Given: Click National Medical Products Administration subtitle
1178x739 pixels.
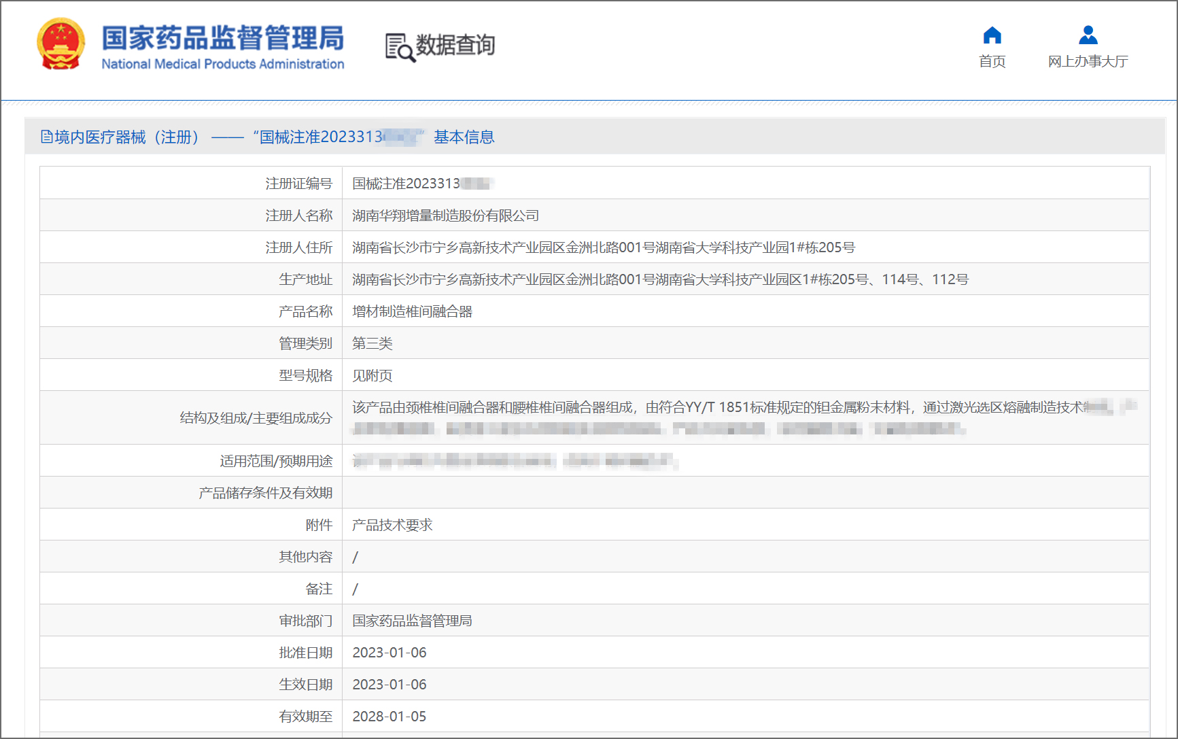Looking at the screenshot, I should pos(223,65).
